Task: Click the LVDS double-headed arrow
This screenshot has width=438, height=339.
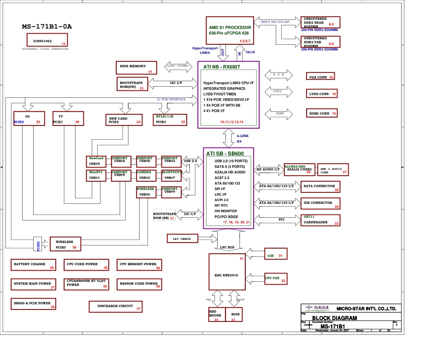Action: click(278, 93)
